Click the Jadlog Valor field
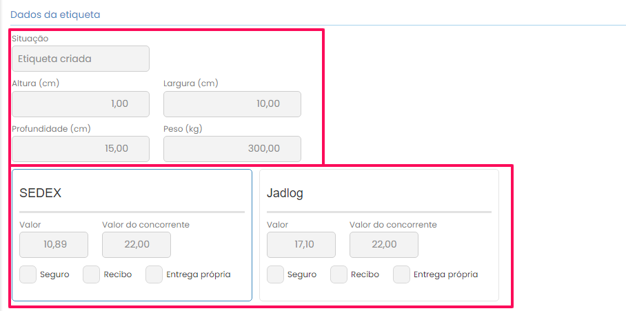This screenshot has height=311, width=626. tap(301, 245)
